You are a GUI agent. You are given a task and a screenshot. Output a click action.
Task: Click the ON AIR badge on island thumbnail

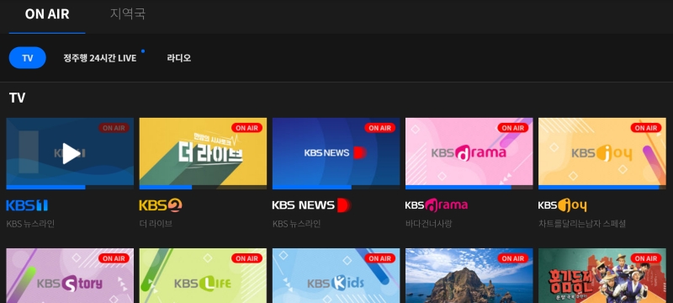point(513,258)
